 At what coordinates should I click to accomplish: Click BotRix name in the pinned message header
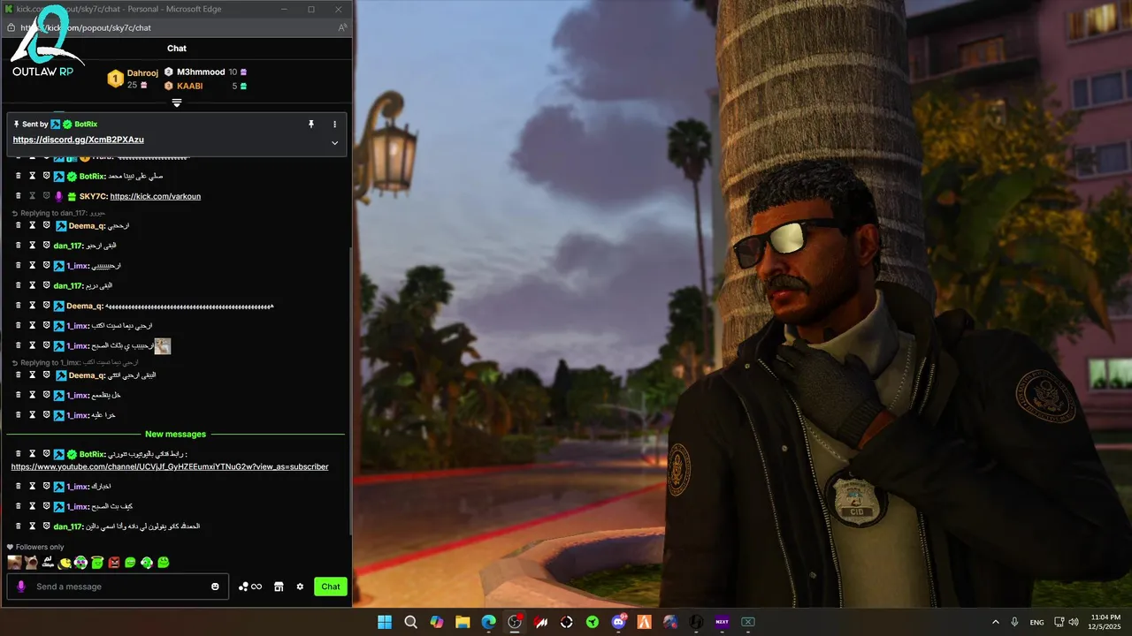click(86, 125)
